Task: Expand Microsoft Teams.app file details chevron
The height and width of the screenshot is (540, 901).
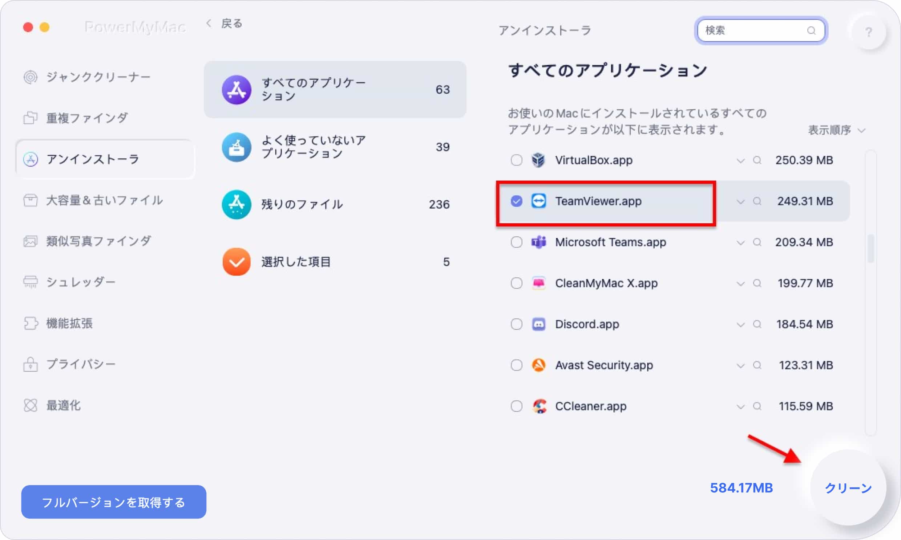Action: pos(740,243)
